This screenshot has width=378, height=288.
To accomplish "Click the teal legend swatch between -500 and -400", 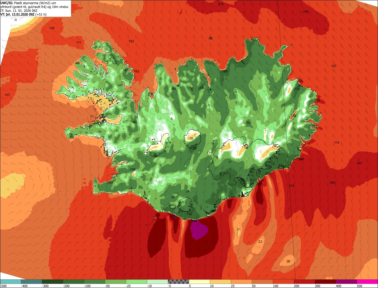I will coord(11,282).
